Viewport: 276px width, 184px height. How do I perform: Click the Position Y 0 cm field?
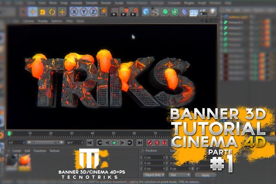click(x=154, y=163)
